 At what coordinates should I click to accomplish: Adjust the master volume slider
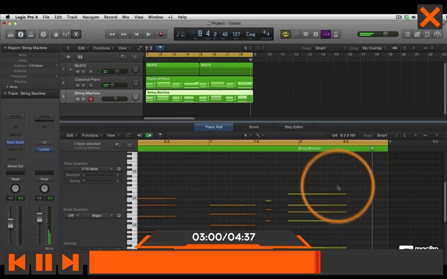click(378, 34)
